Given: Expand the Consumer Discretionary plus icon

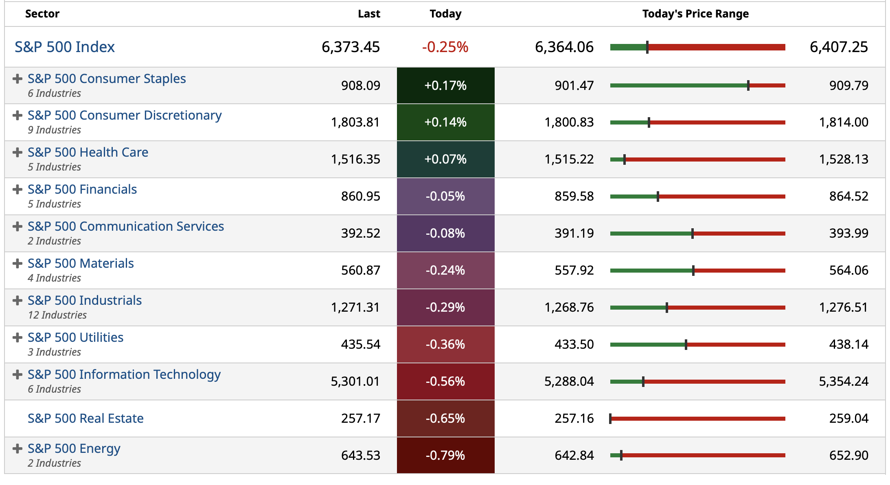Looking at the screenshot, I should [x=17, y=116].
